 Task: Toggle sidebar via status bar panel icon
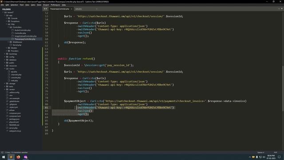click(x=2, y=152)
